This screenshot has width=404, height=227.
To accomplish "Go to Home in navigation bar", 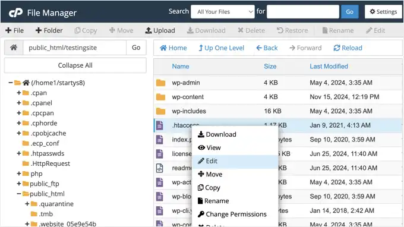I will [x=173, y=48].
